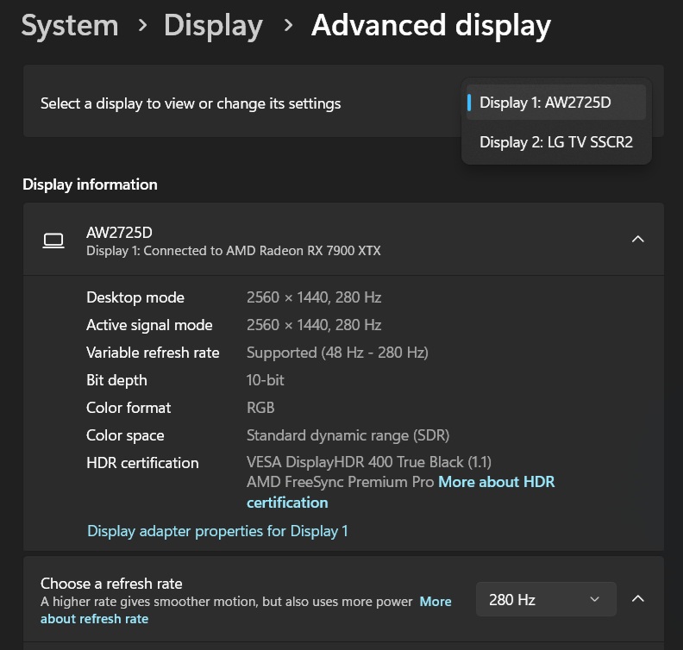Click the monitor icon beside AW2725D

coord(53,241)
